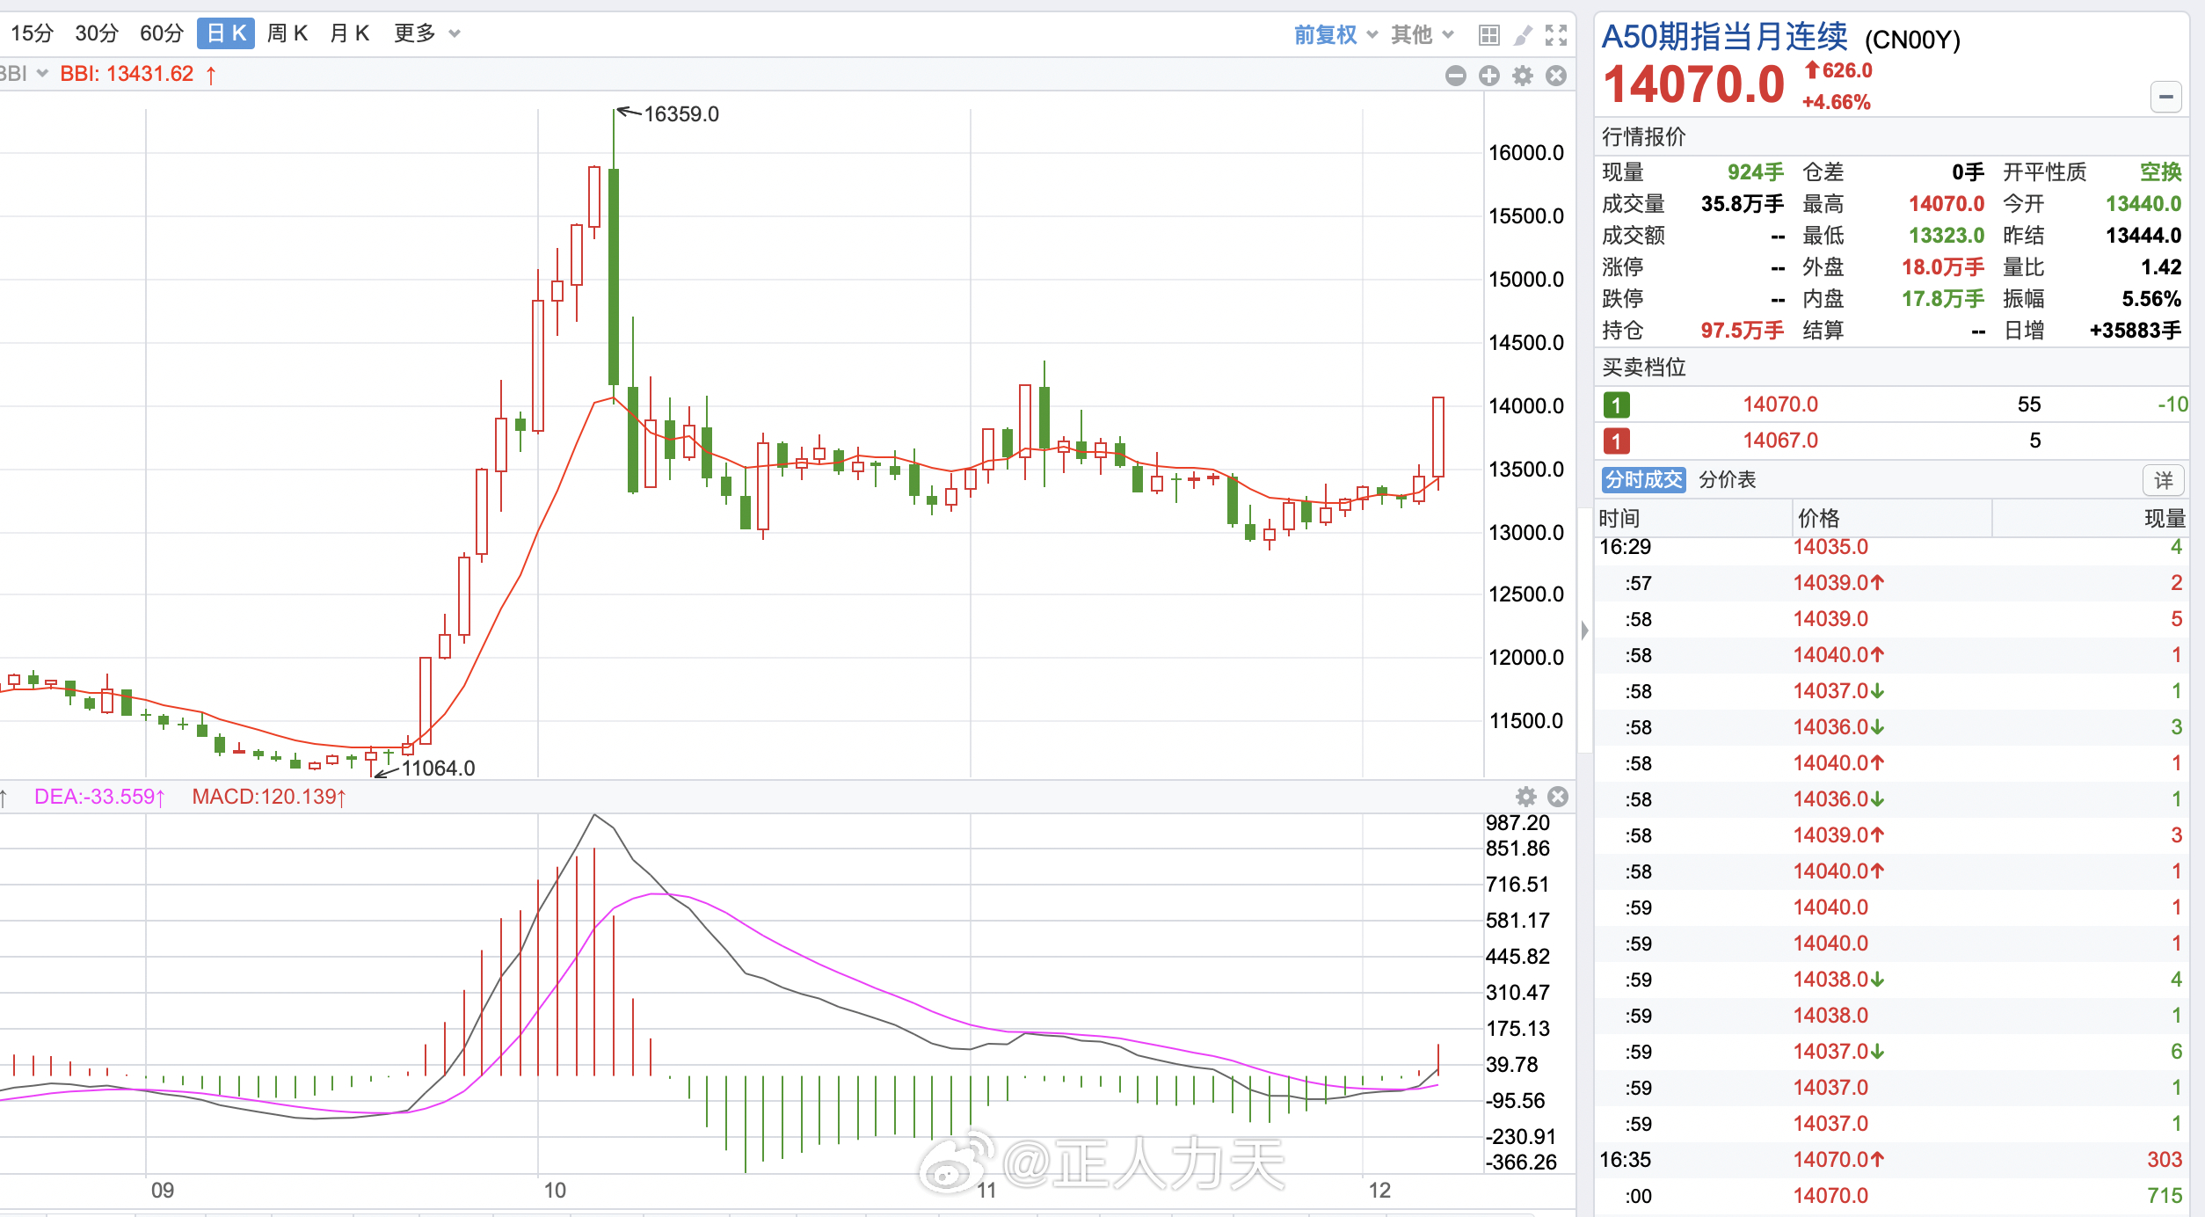This screenshot has height=1217, width=2205.
Task: Open BBI indicator settings gear icon
Action: pyautogui.click(x=1523, y=76)
